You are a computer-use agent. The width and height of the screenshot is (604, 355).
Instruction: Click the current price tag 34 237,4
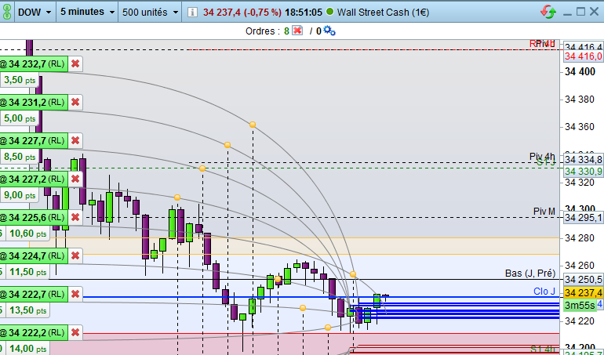(583, 293)
